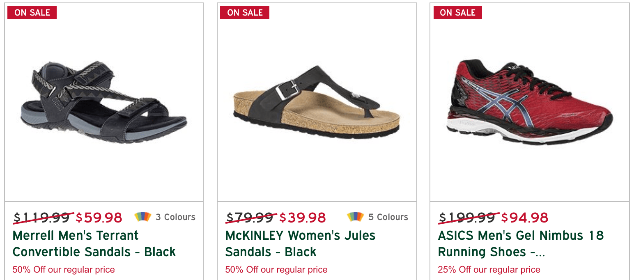The image size is (634, 280).
Task: Open ASICS Men's Gel Nimbus 18 link
Action: click(521, 243)
